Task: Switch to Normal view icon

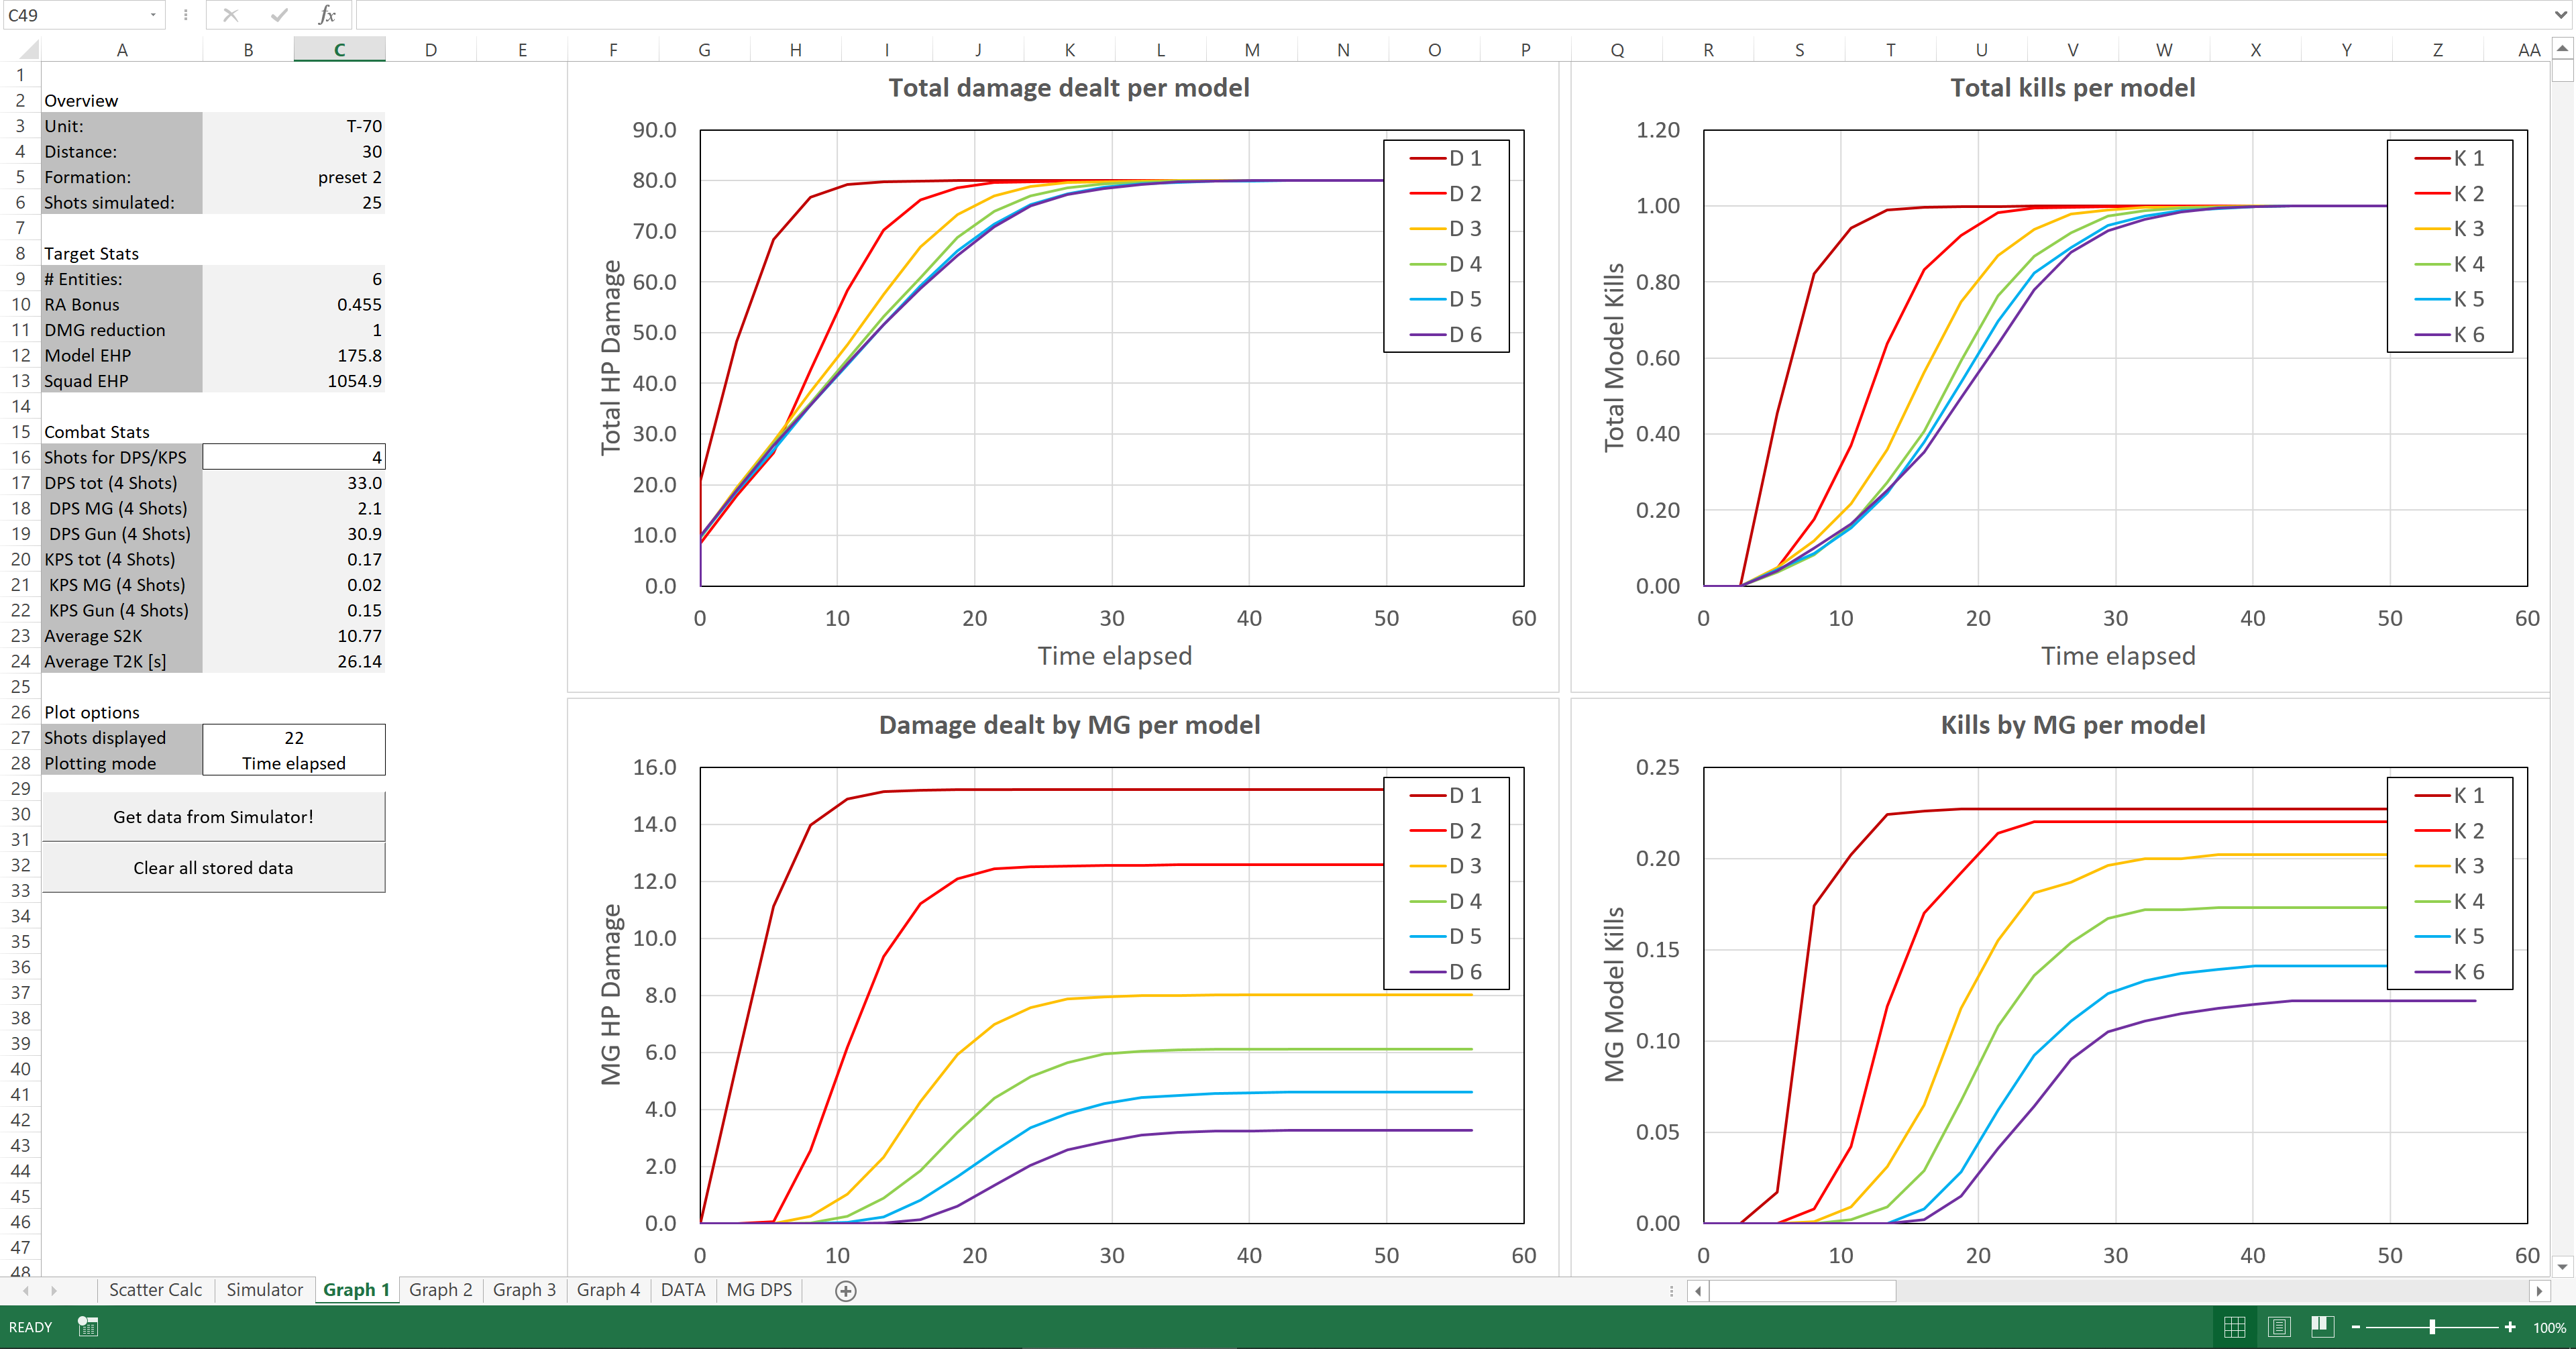Action: click(x=2234, y=1327)
